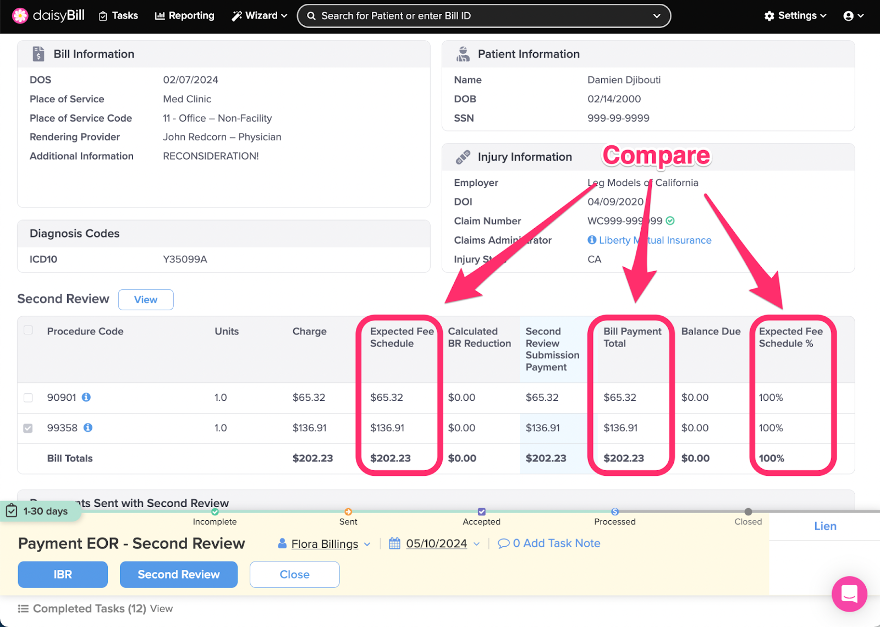Open the Tasks section
Image resolution: width=880 pixels, height=627 pixels.
point(118,15)
